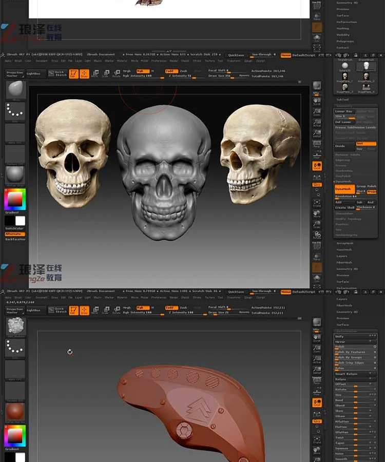Click the orange DynaMesh button
The image size is (385, 462).
(344, 189)
